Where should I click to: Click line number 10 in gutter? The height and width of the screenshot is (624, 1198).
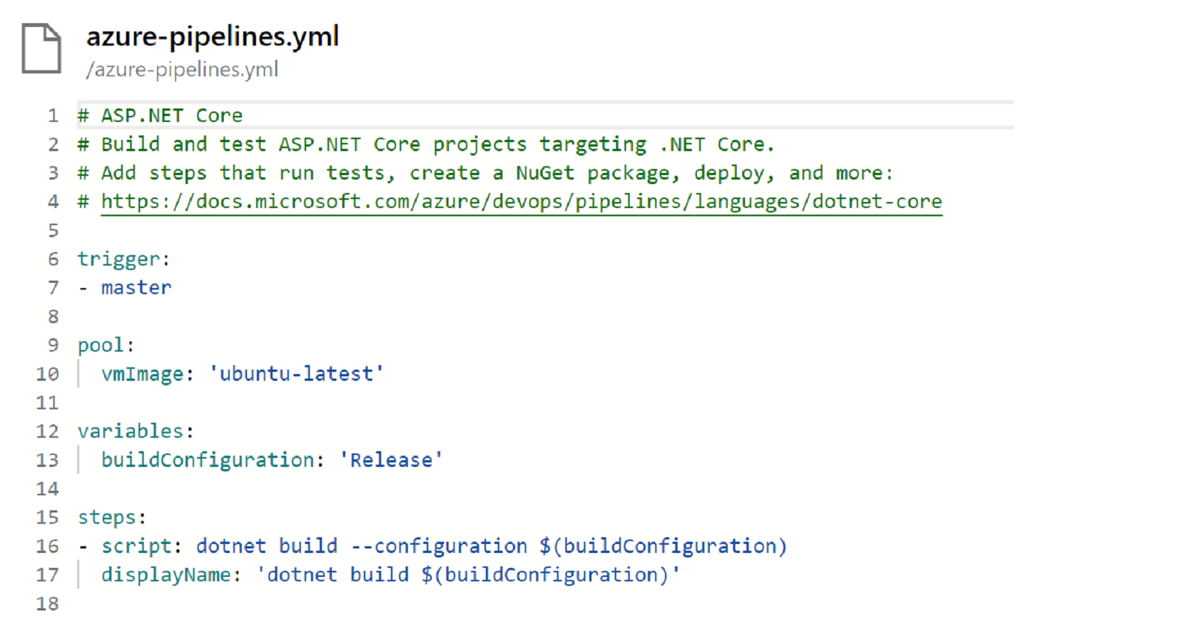(x=47, y=374)
